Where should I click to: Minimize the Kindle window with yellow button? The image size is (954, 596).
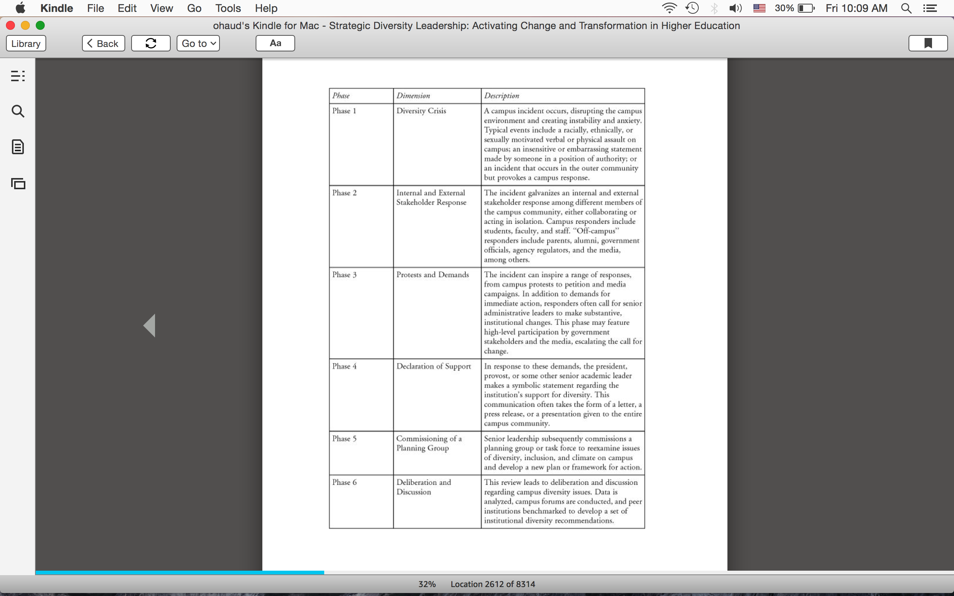click(25, 26)
